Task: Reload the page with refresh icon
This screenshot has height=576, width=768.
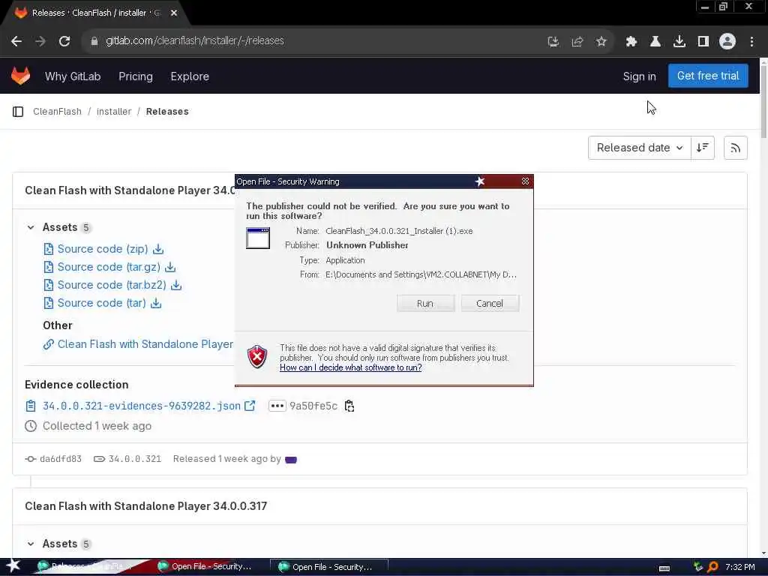Action: (x=64, y=41)
